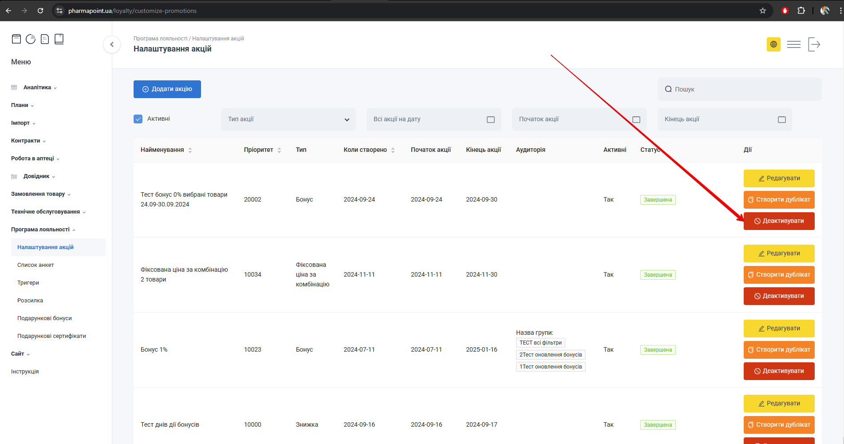Collapse sidebar with the arrow button
The height and width of the screenshot is (444, 844).
coord(112,44)
